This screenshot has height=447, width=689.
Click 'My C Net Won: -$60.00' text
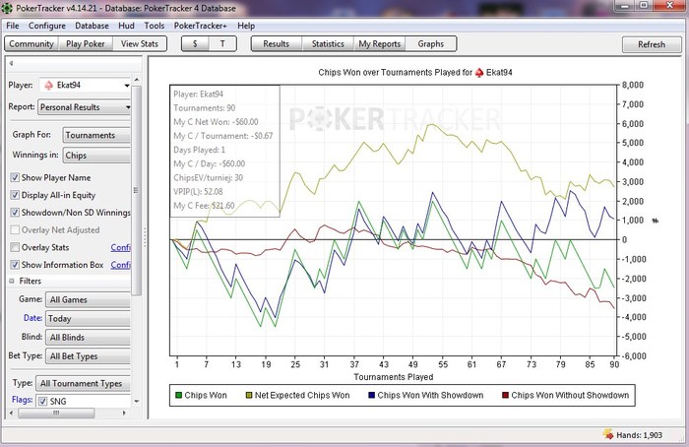pyautogui.click(x=216, y=122)
